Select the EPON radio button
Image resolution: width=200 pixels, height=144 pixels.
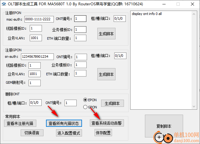coord(85,100)
